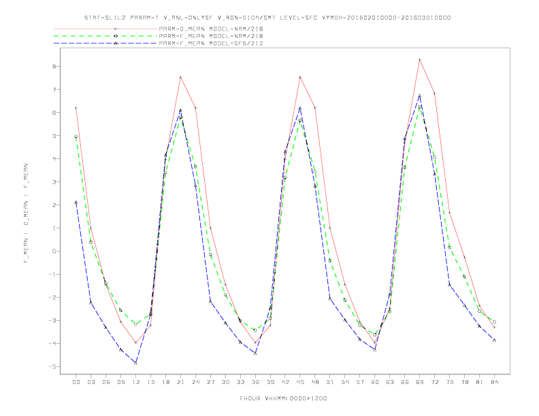Click x-axis tick label 21
Screen dimensions: 539x416
tap(180, 382)
